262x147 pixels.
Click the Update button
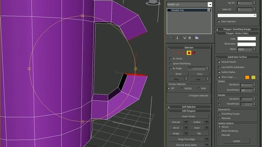click(x=237, y=141)
